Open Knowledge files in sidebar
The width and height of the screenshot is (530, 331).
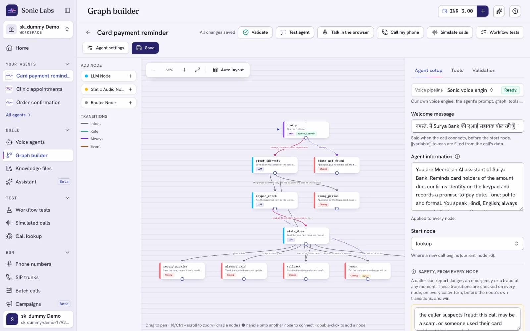tap(38, 168)
